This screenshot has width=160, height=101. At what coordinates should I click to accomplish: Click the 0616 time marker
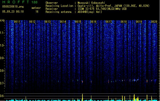(93, 22)
